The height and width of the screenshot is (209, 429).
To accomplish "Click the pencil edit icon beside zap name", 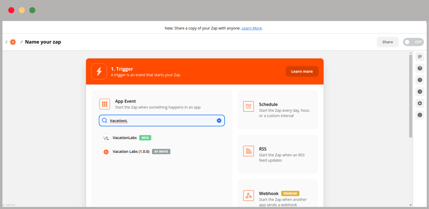I will tap(22, 42).
